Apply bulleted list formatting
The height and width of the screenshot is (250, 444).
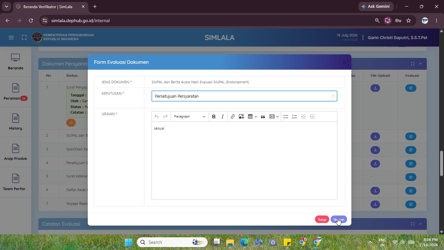(286, 117)
